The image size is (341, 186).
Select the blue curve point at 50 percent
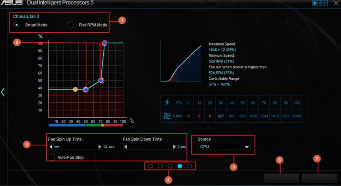100,80
